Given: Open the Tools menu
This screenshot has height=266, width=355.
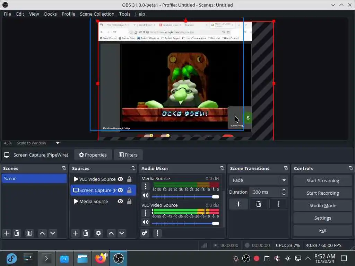Looking at the screenshot, I should [125, 14].
